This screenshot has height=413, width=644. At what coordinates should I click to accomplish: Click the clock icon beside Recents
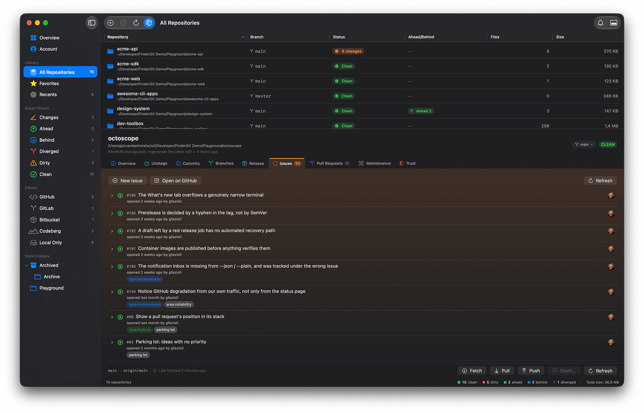point(33,94)
